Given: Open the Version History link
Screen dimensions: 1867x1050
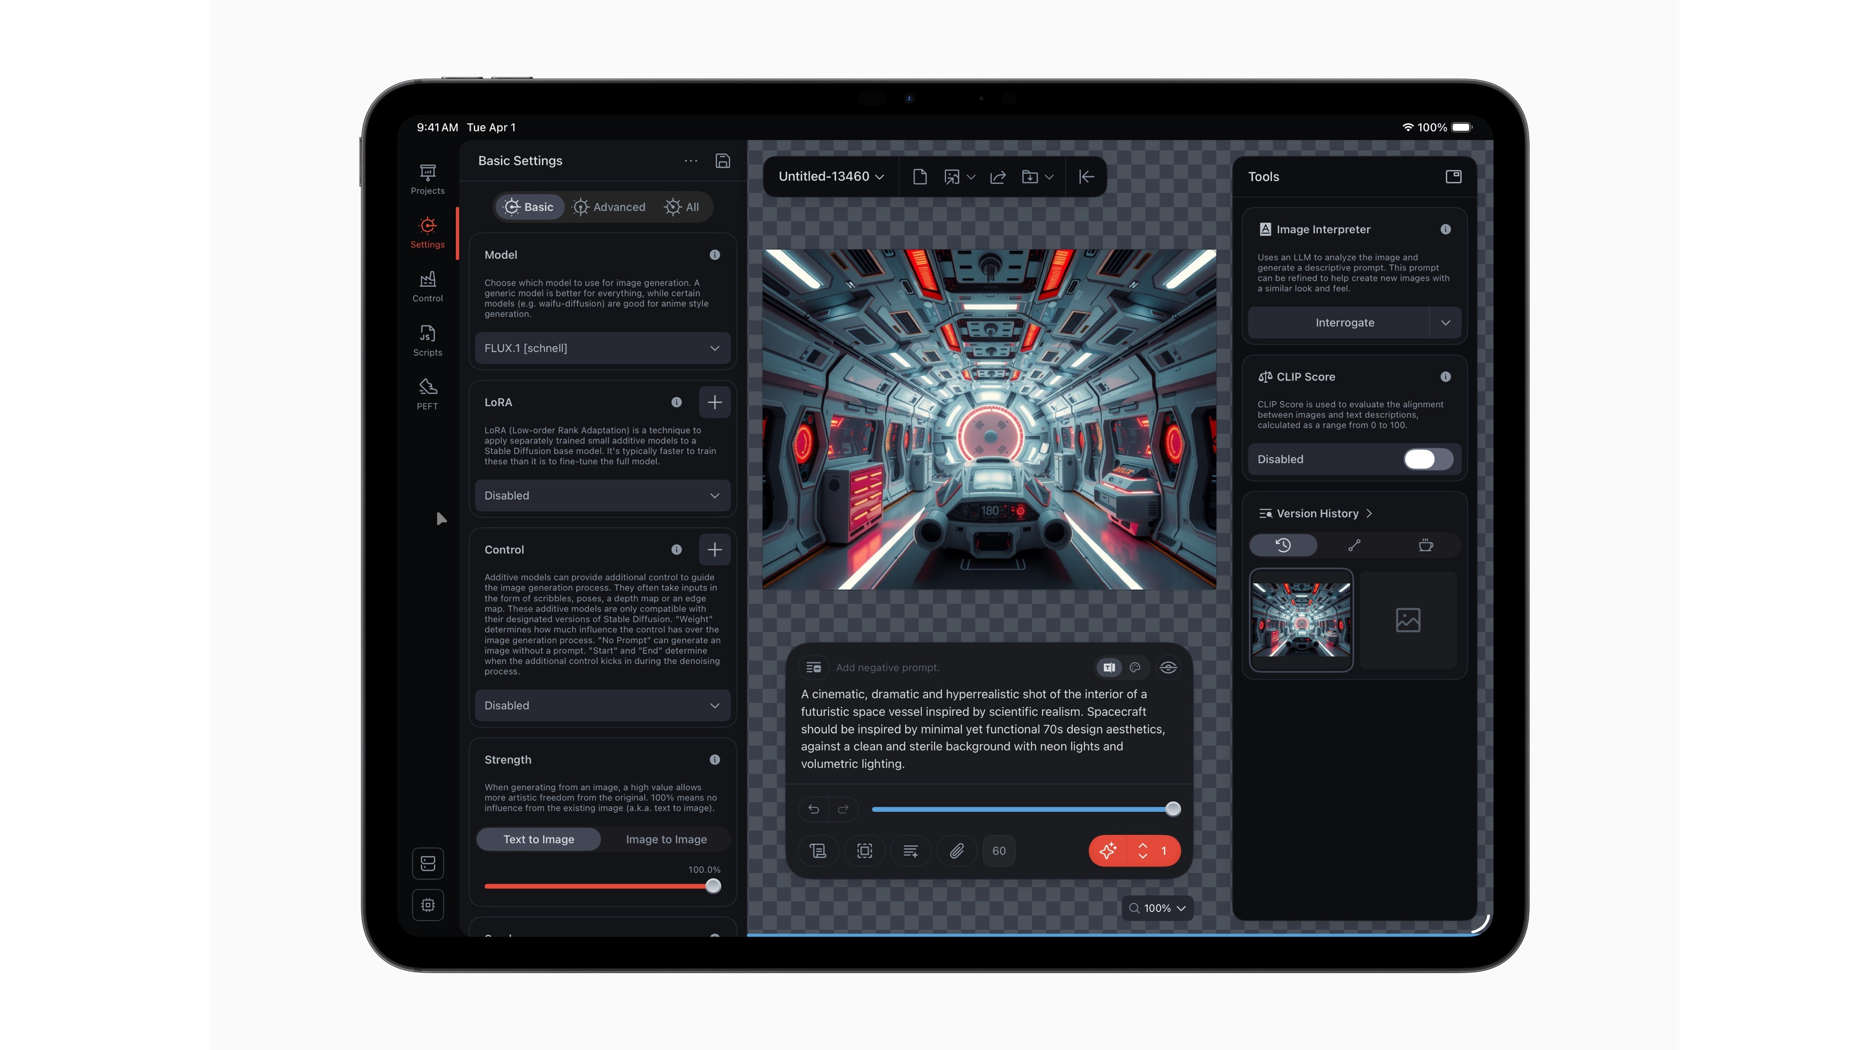Looking at the screenshot, I should click(1317, 514).
